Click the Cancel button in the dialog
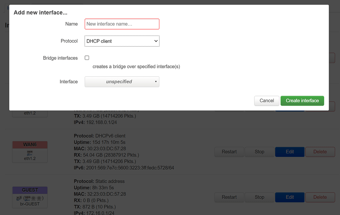The width and height of the screenshot is (340, 215). coord(267,101)
